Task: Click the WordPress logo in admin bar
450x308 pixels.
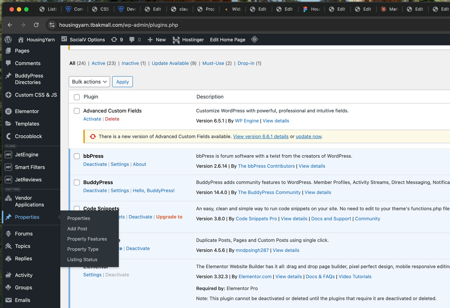Action: tap(8, 40)
